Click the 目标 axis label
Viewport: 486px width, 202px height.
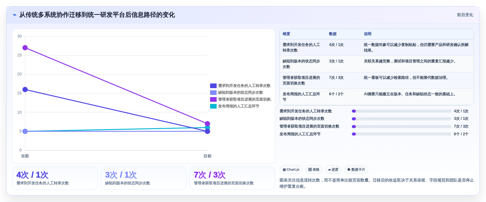coord(207,156)
